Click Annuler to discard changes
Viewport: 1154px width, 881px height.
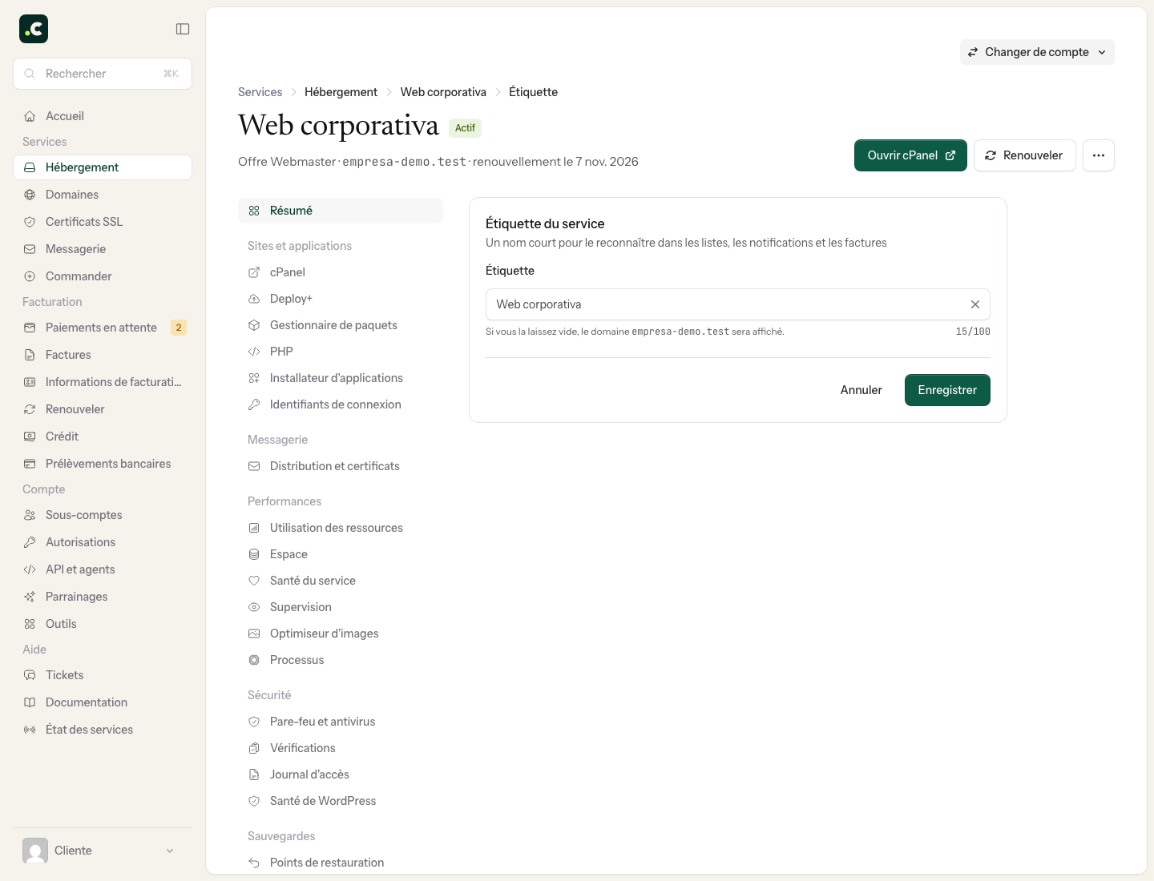[x=861, y=390]
